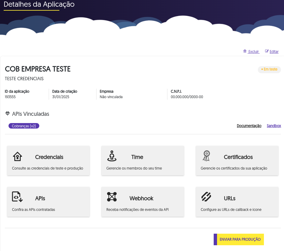Open the Certificados card description text
This screenshot has height=251, width=284.
[x=234, y=168]
